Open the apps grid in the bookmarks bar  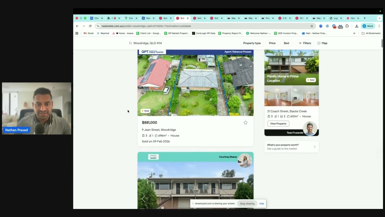point(77,33)
